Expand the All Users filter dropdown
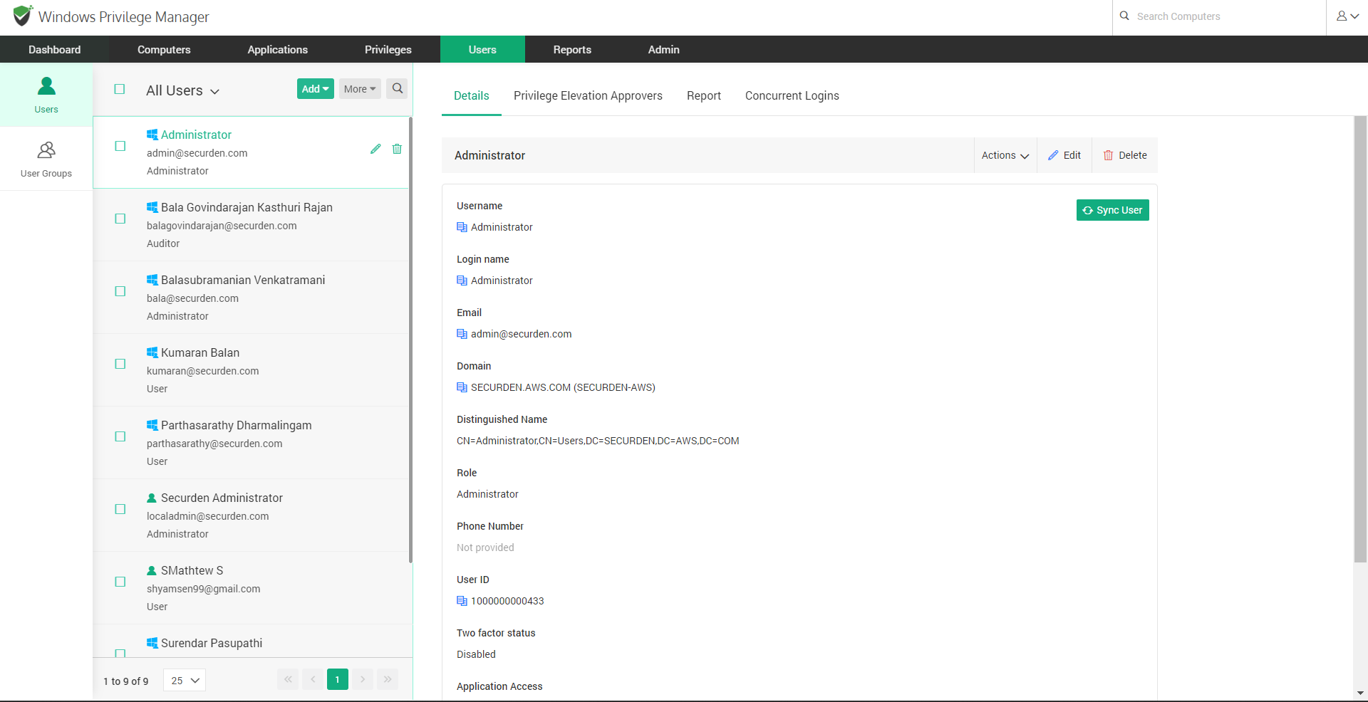 (182, 90)
